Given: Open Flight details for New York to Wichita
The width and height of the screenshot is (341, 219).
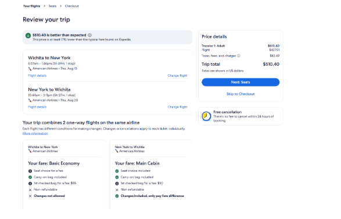Looking at the screenshot, I should click(37, 107).
